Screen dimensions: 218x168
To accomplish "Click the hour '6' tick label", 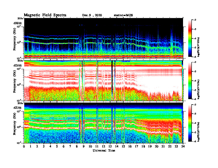I will 64,147.
